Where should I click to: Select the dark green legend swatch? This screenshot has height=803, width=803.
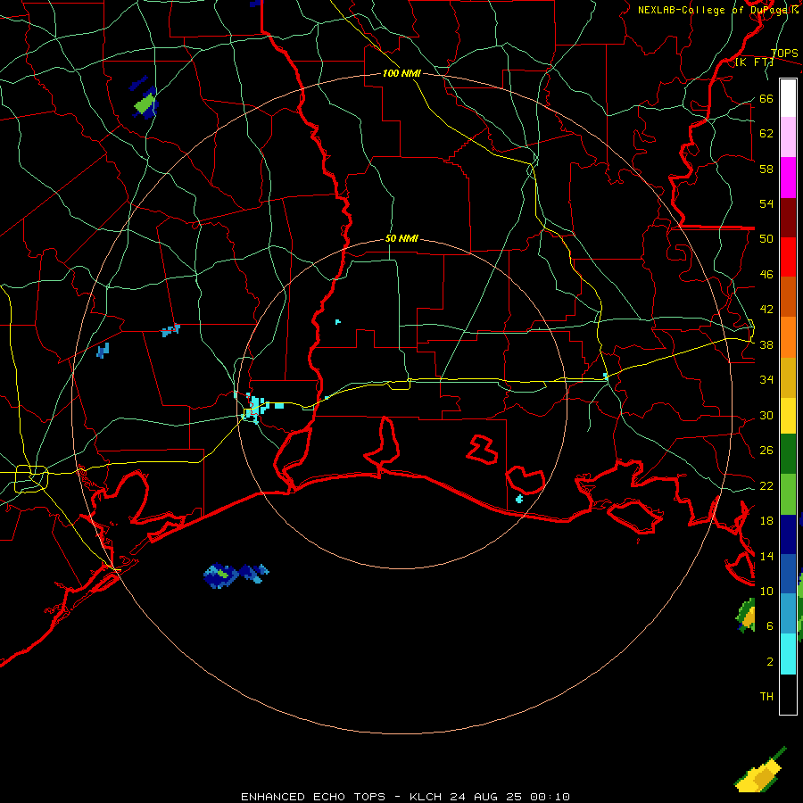[788, 454]
